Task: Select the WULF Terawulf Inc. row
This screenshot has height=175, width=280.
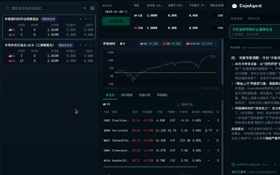Action: [161, 140]
